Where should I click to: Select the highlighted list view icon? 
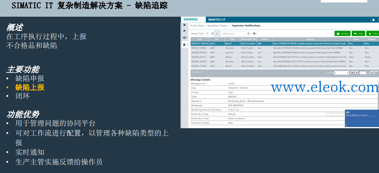217,34
